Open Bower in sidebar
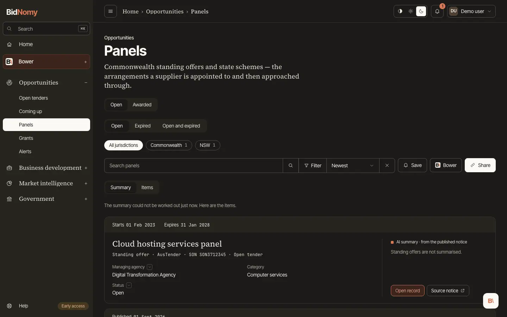Image resolution: width=507 pixels, height=317 pixels. coord(46,62)
